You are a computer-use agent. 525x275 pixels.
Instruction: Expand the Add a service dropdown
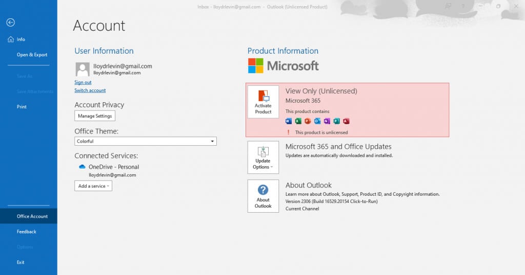point(93,186)
